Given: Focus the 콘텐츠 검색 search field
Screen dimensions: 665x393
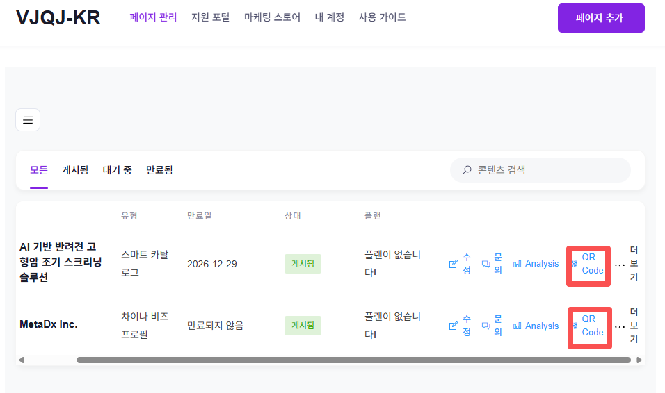Looking at the screenshot, I should coord(550,170).
